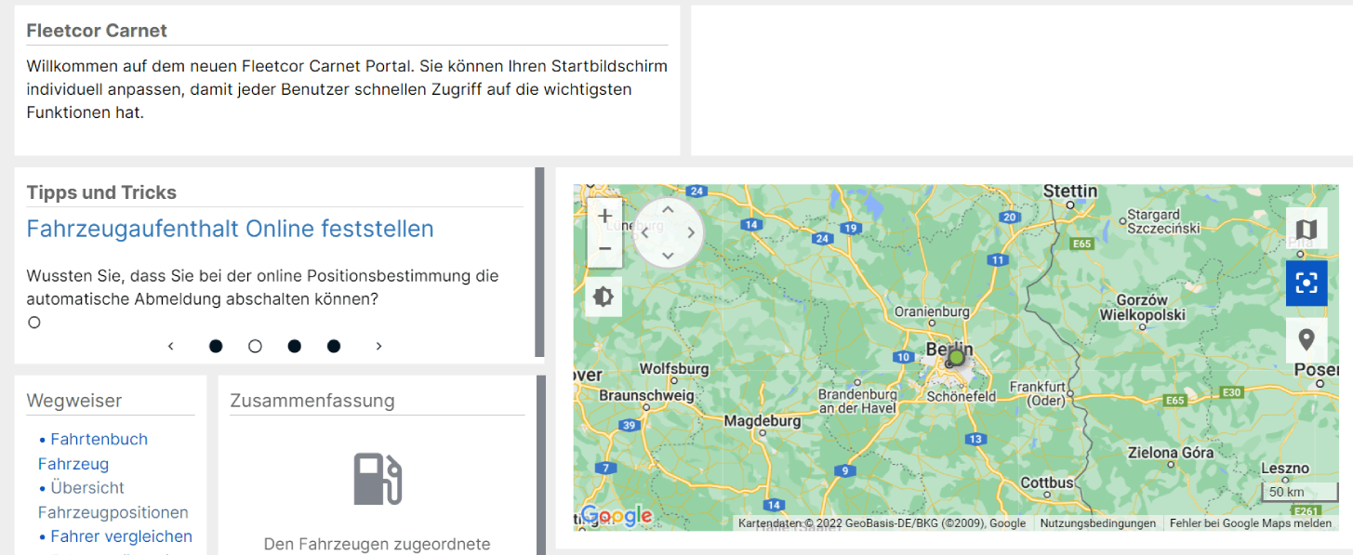Viewport: 1353px width, 555px height.
Task: Open the Fahrtenbuch section in Wegweiser
Action: pos(98,438)
